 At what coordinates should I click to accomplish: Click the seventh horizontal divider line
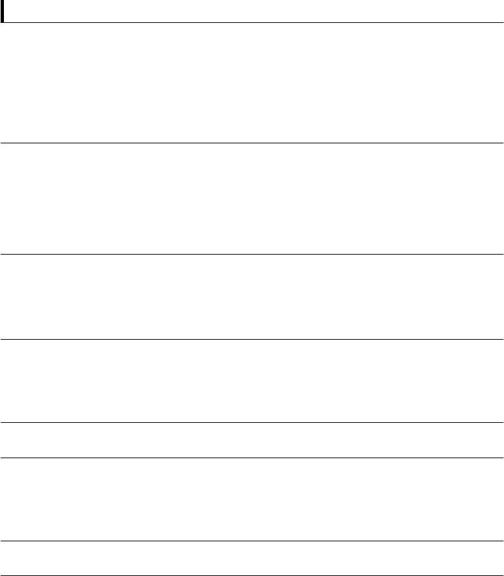coord(252,541)
